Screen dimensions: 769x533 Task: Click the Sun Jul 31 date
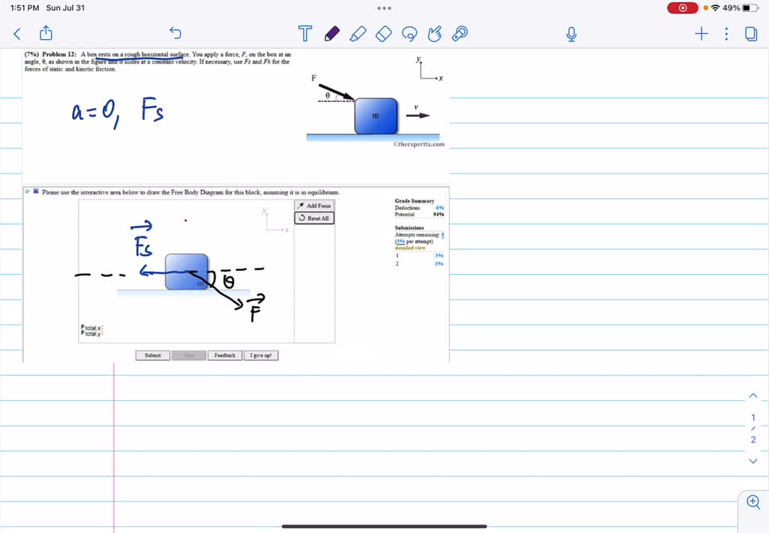[x=65, y=8]
